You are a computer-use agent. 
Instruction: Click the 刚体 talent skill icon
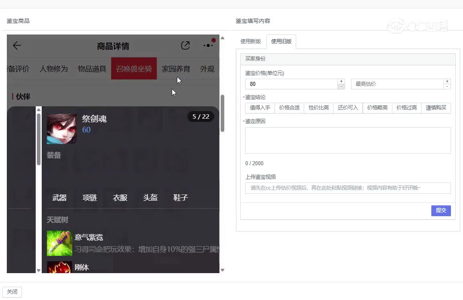59,267
